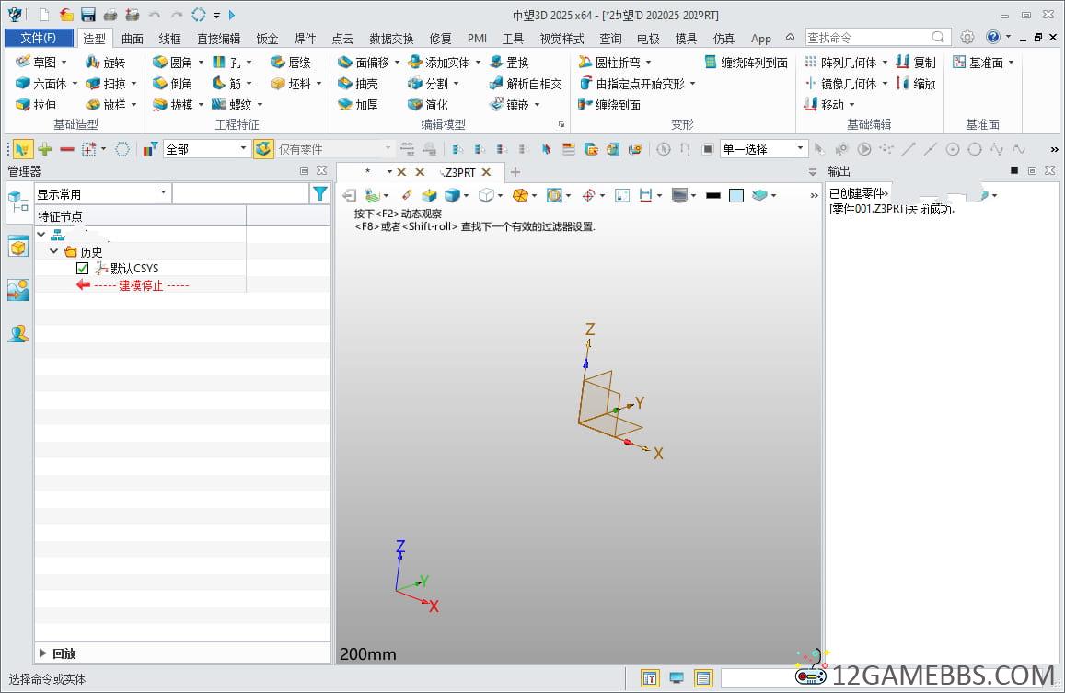The image size is (1065, 693).
Task: Collapse the 历史 tree node
Action: (53, 251)
